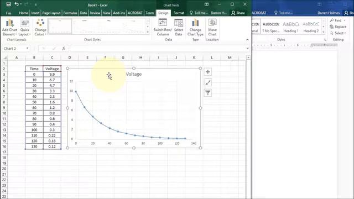Switch to the Format chart tools tab
354x199 pixels.
179,13
